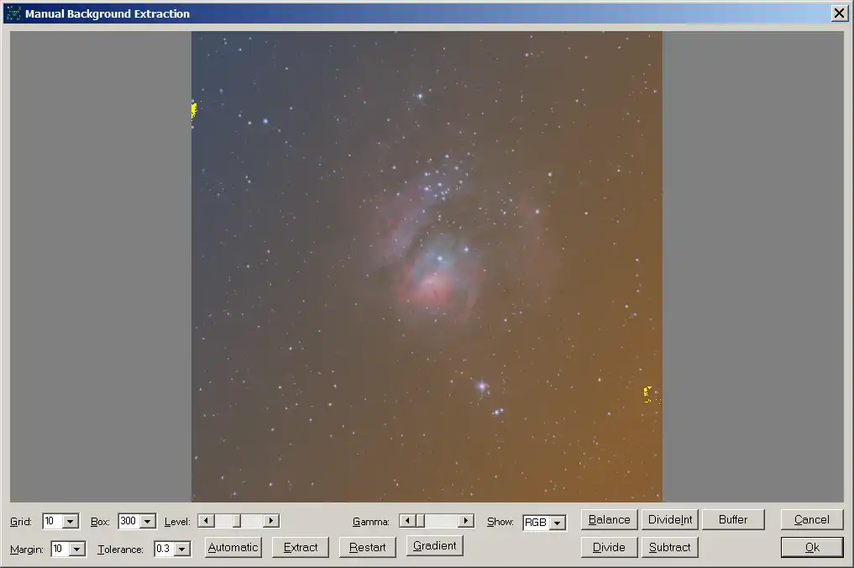Image resolution: width=854 pixels, height=568 pixels.
Task: Click the yellow marker on the left image edge
Action: click(193, 109)
